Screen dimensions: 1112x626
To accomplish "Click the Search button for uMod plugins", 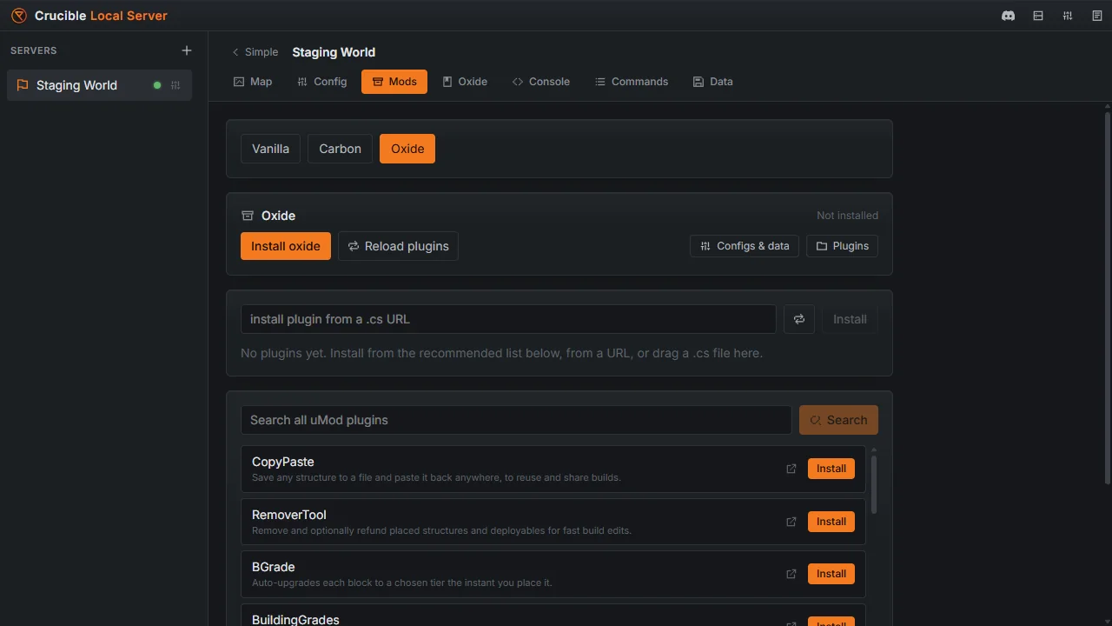I will click(x=838, y=420).
